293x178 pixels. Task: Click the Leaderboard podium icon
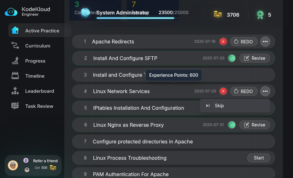point(15,91)
